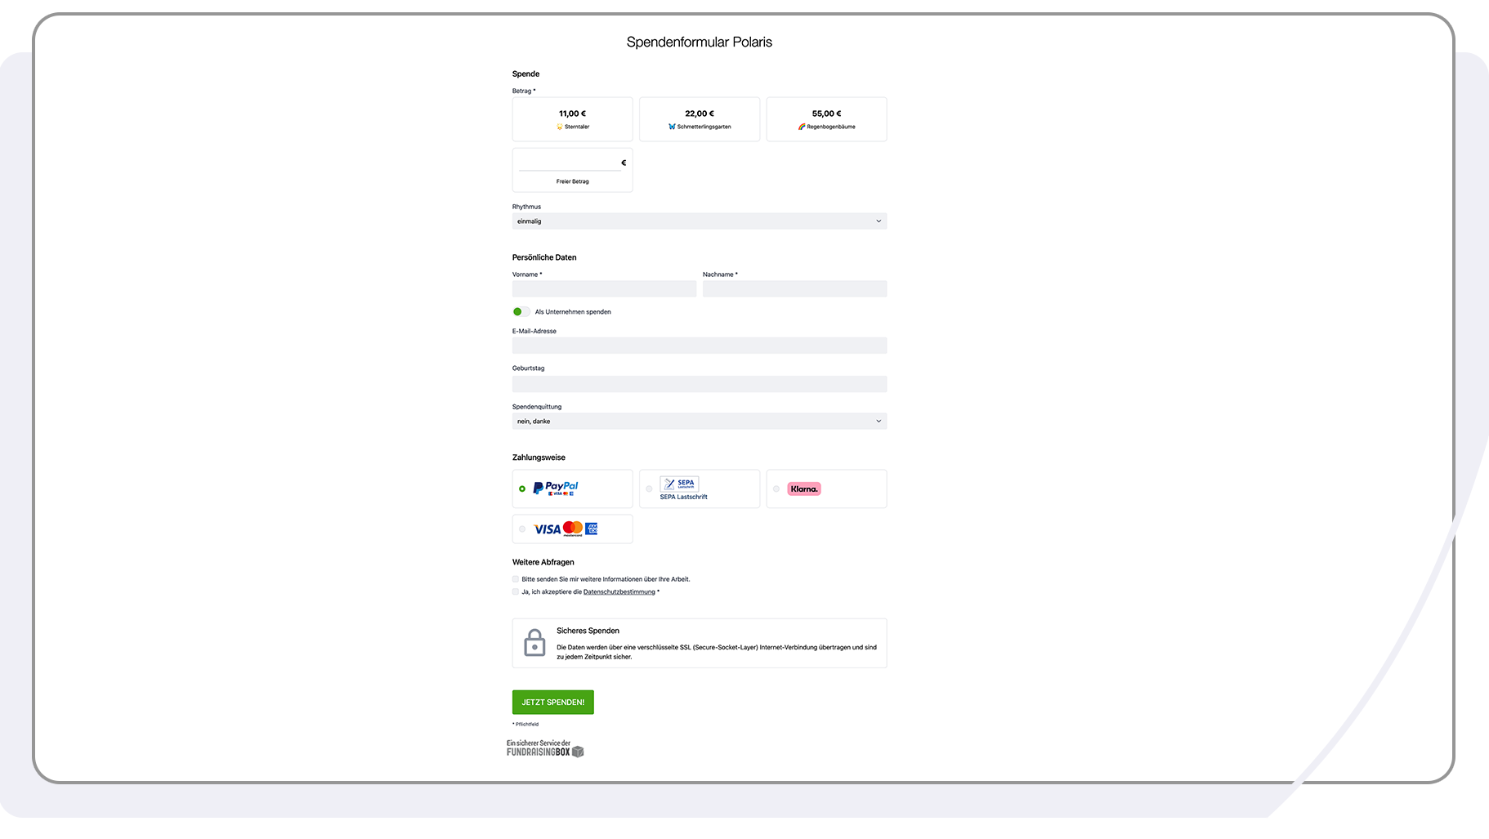The width and height of the screenshot is (1489, 839).
Task: Accept the Datenschutzbestimmung checkbox
Action: click(x=516, y=591)
